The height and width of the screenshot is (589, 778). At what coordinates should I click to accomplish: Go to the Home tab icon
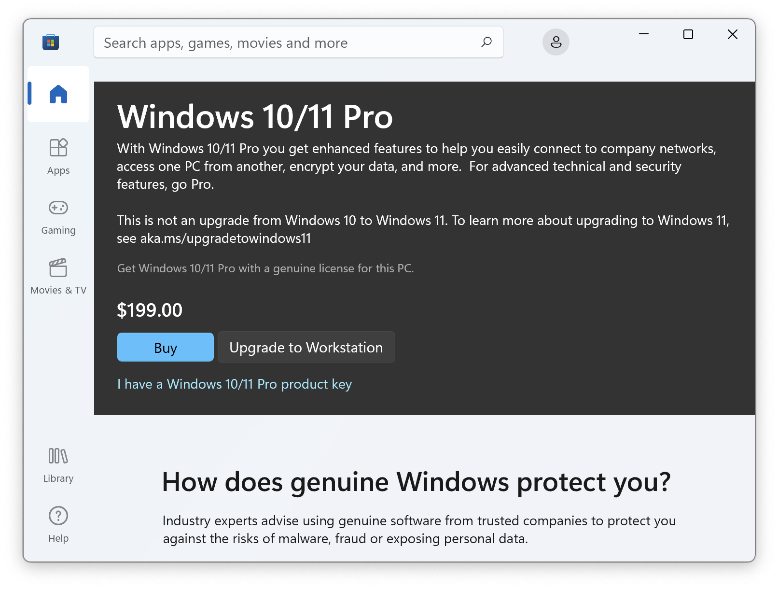pyautogui.click(x=58, y=94)
